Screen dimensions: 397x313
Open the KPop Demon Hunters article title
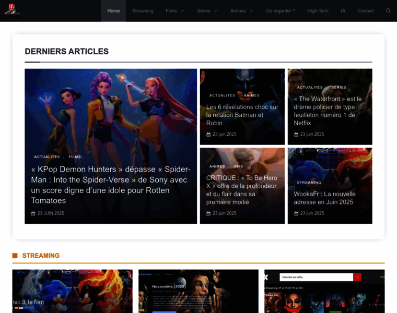(111, 185)
